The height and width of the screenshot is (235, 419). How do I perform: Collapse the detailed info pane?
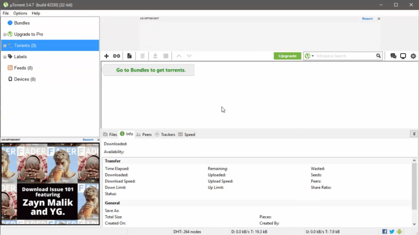[414, 134]
